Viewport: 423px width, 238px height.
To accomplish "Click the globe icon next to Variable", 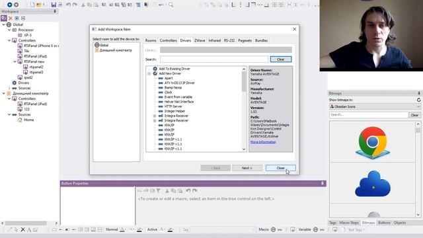I will [x=315, y=229].
